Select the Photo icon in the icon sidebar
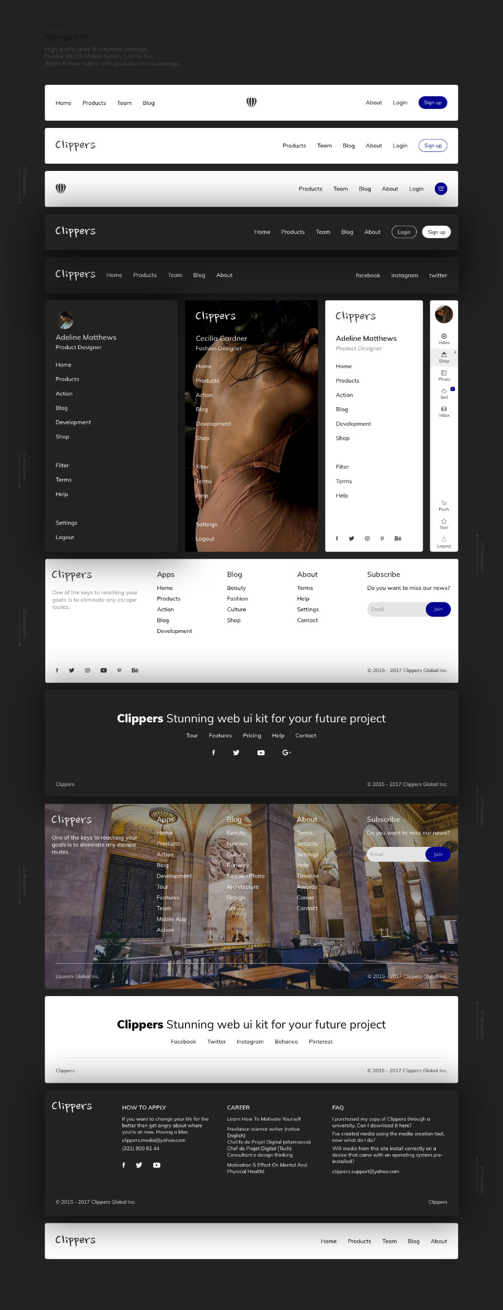Screen dimensions: 503x1310 (x=444, y=374)
